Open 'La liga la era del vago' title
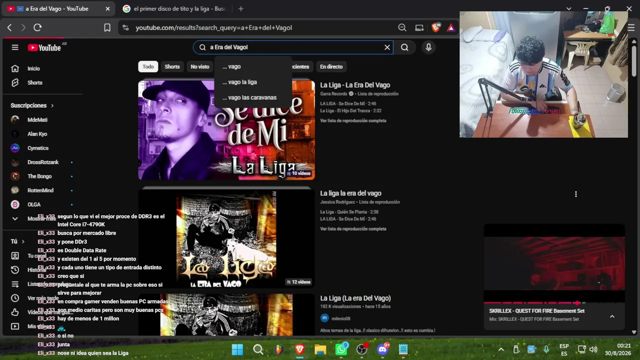The height and width of the screenshot is (360, 640). 350,193
